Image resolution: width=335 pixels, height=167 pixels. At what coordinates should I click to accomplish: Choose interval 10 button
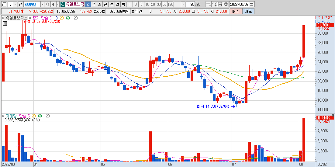[147, 4]
